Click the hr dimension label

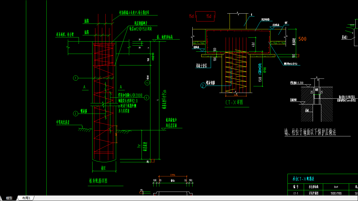pos(139,146)
